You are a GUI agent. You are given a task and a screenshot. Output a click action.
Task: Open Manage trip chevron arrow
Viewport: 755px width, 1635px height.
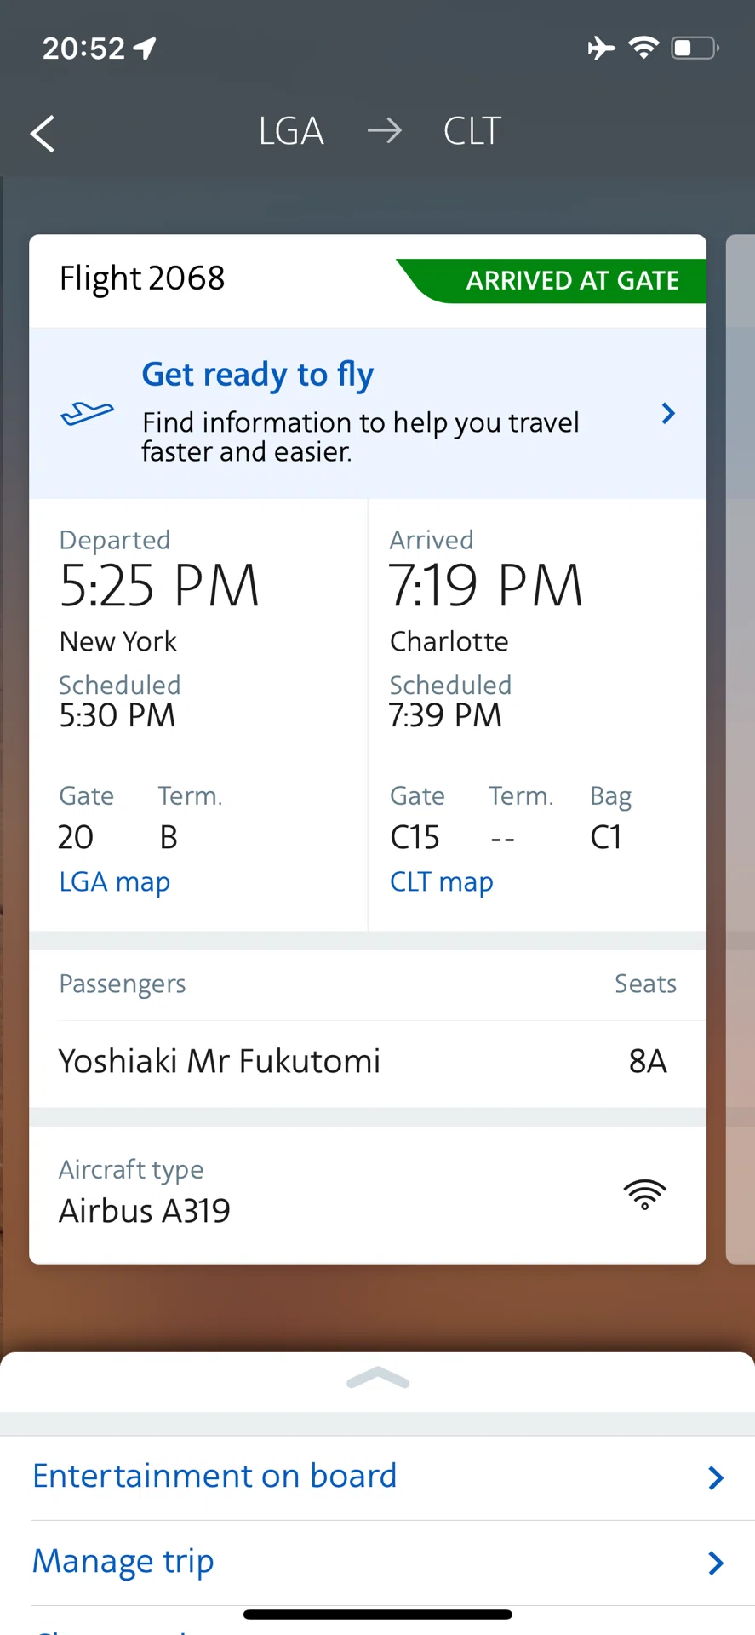[716, 1563]
